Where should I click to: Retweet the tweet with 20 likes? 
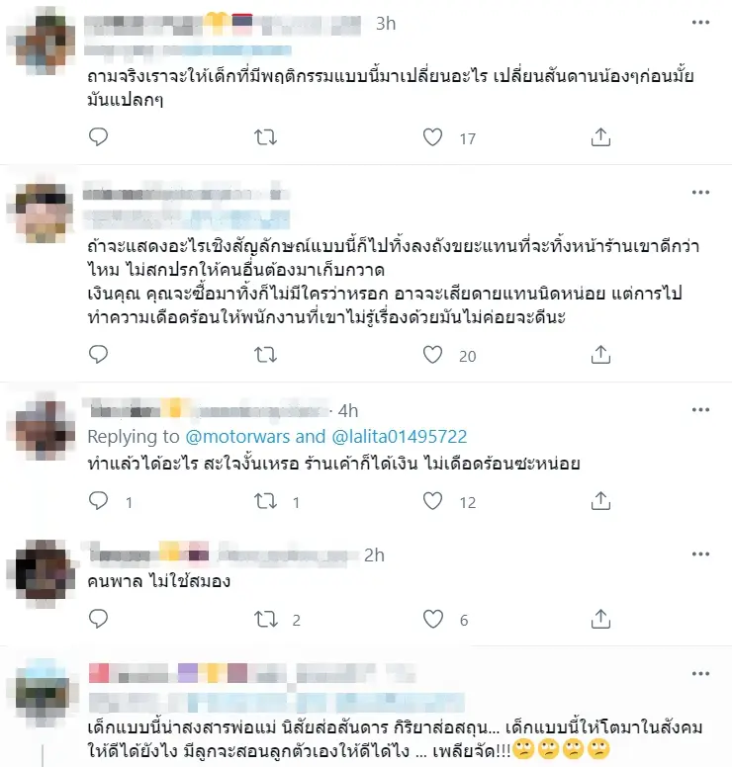[265, 355]
